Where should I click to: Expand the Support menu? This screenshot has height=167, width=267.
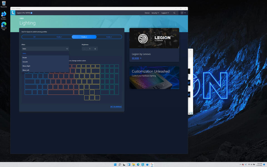coord(165,13)
